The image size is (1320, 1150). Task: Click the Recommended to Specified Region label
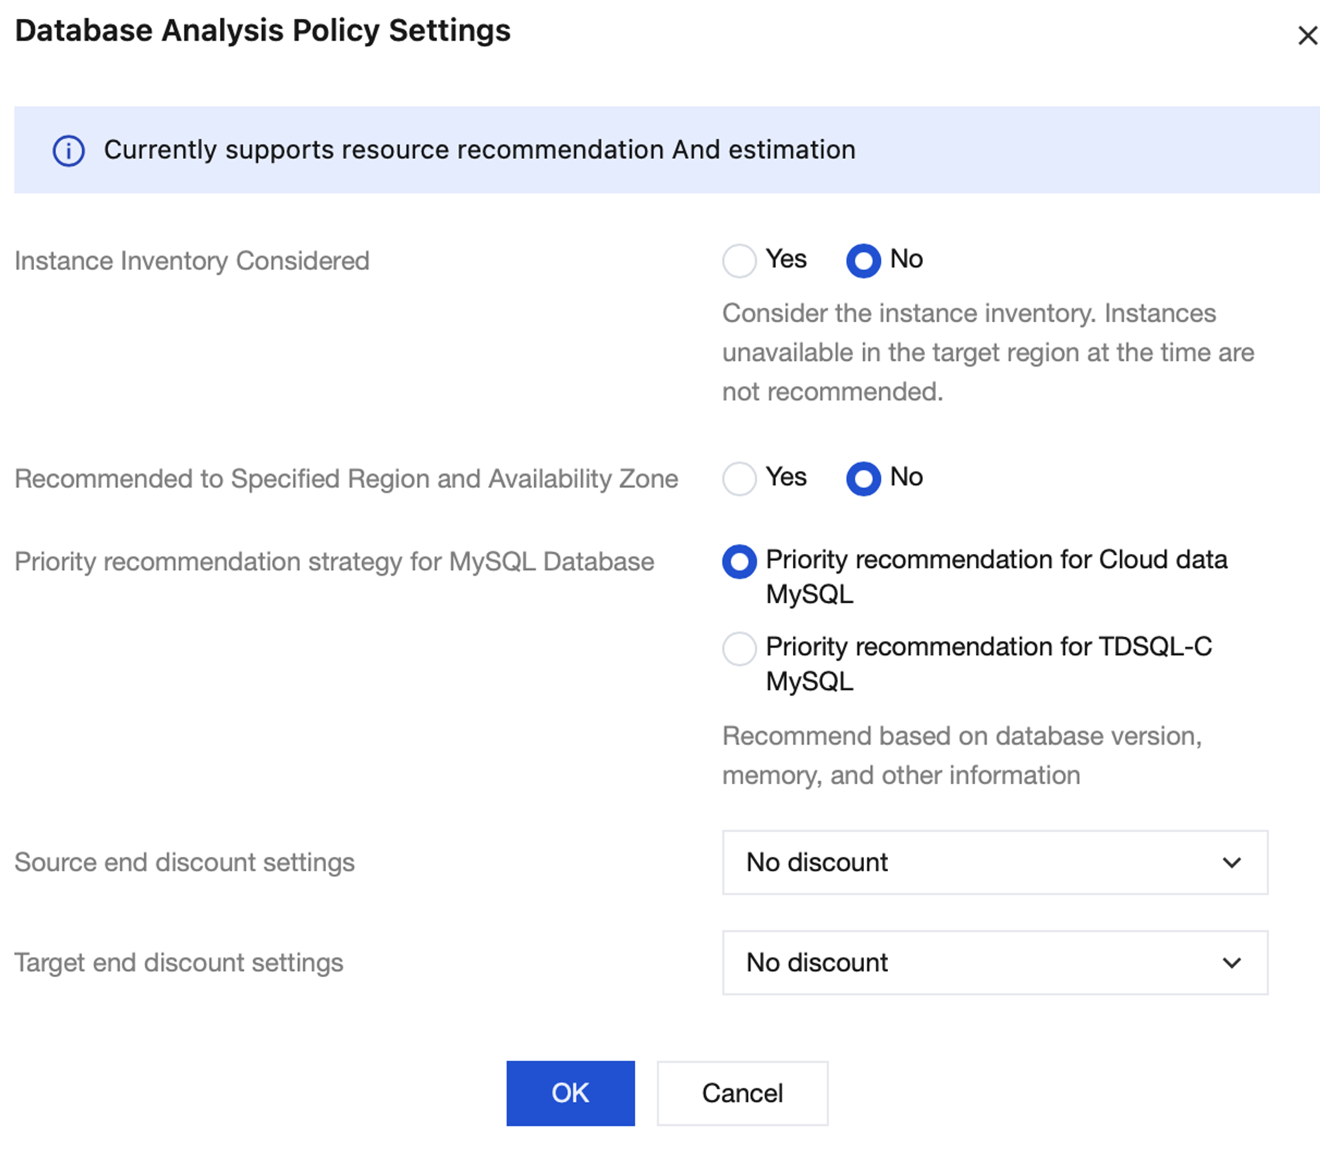tap(346, 479)
